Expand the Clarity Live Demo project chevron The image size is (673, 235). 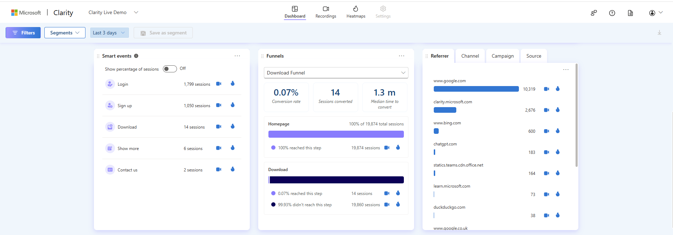pyautogui.click(x=136, y=13)
